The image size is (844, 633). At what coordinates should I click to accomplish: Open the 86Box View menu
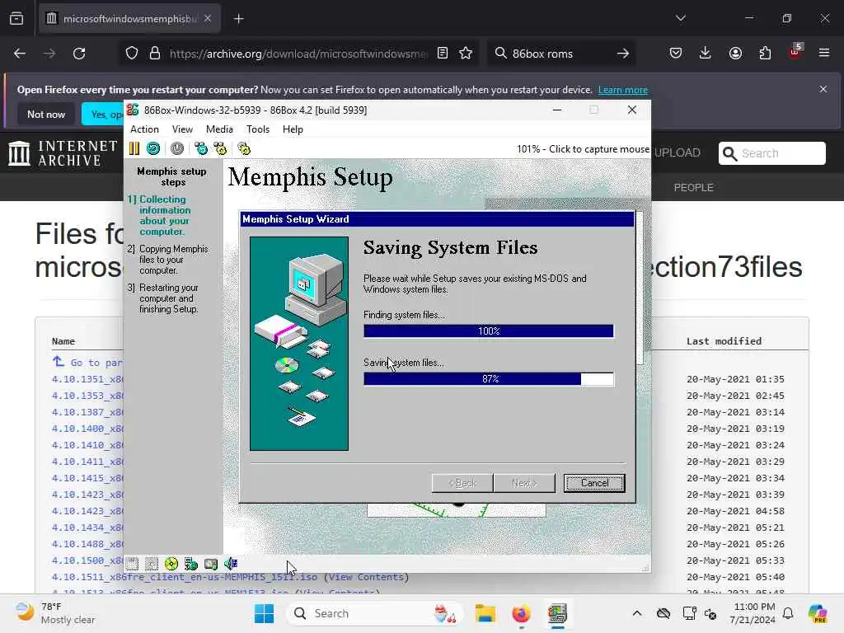[x=182, y=129]
